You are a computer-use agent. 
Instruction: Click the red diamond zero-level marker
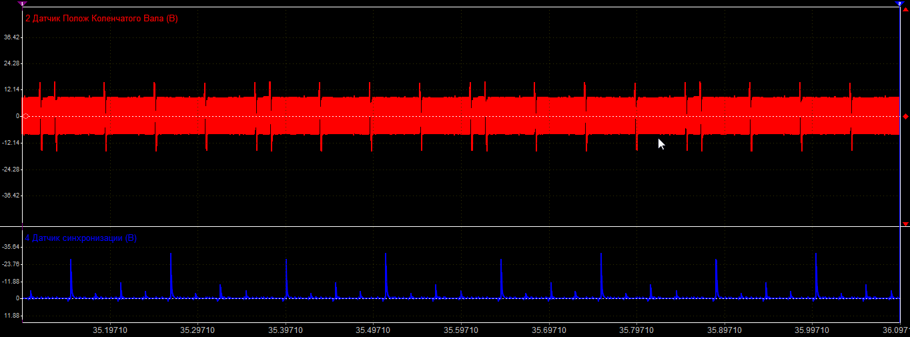[x=905, y=117]
